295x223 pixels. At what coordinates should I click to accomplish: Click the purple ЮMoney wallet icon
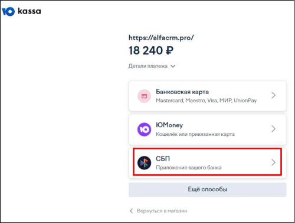tap(144, 129)
